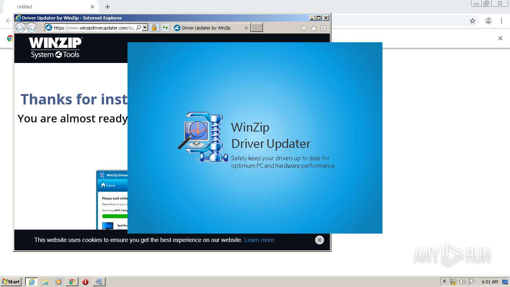
Task: Minimize the Internet Explorer window
Action: point(312,18)
